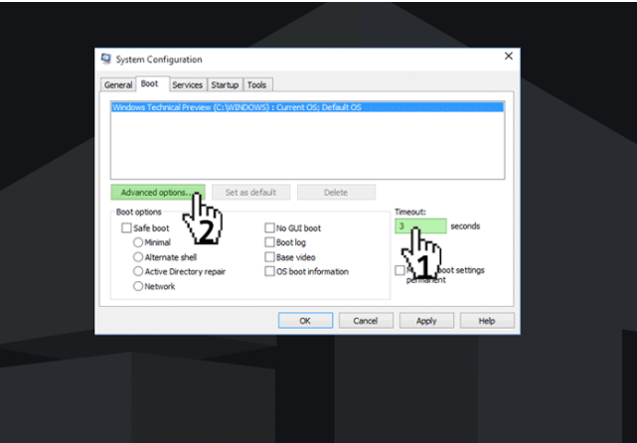Screen dimensions: 637x443
Task: Open the Services tab
Action: (x=187, y=84)
